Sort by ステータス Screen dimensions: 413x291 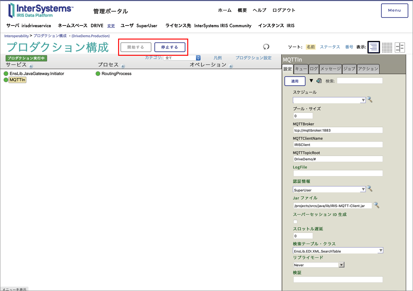tap(330, 47)
